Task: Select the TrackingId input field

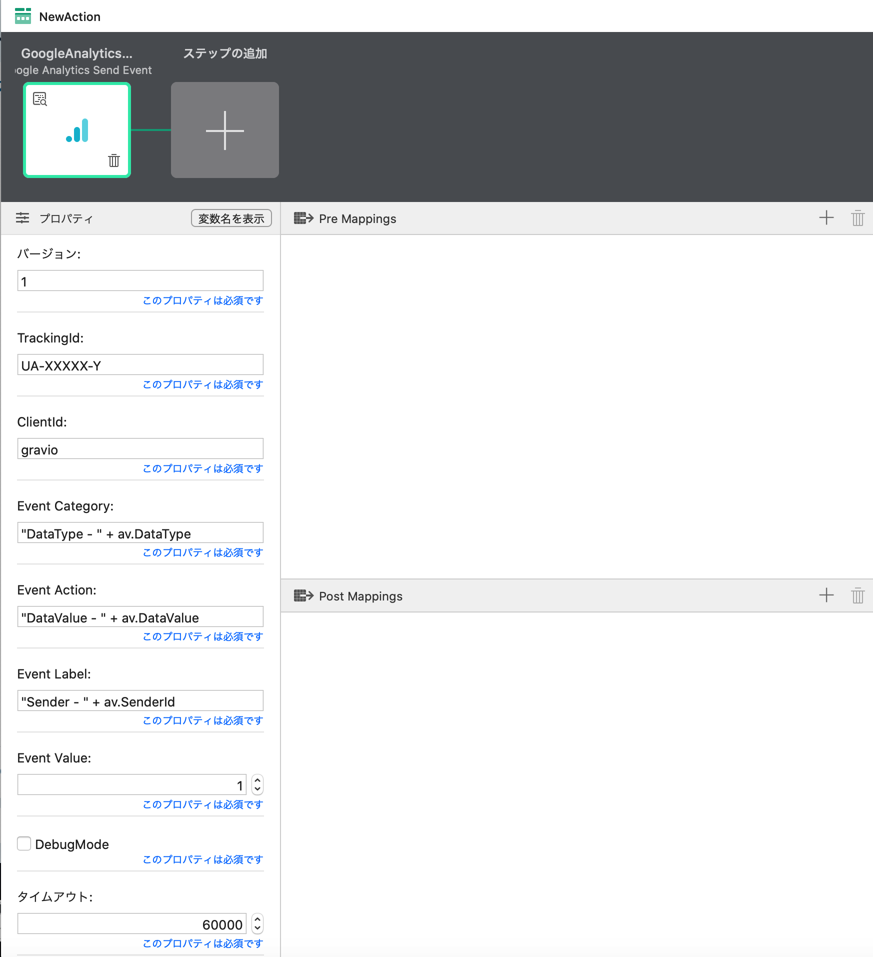Action: [x=140, y=364]
